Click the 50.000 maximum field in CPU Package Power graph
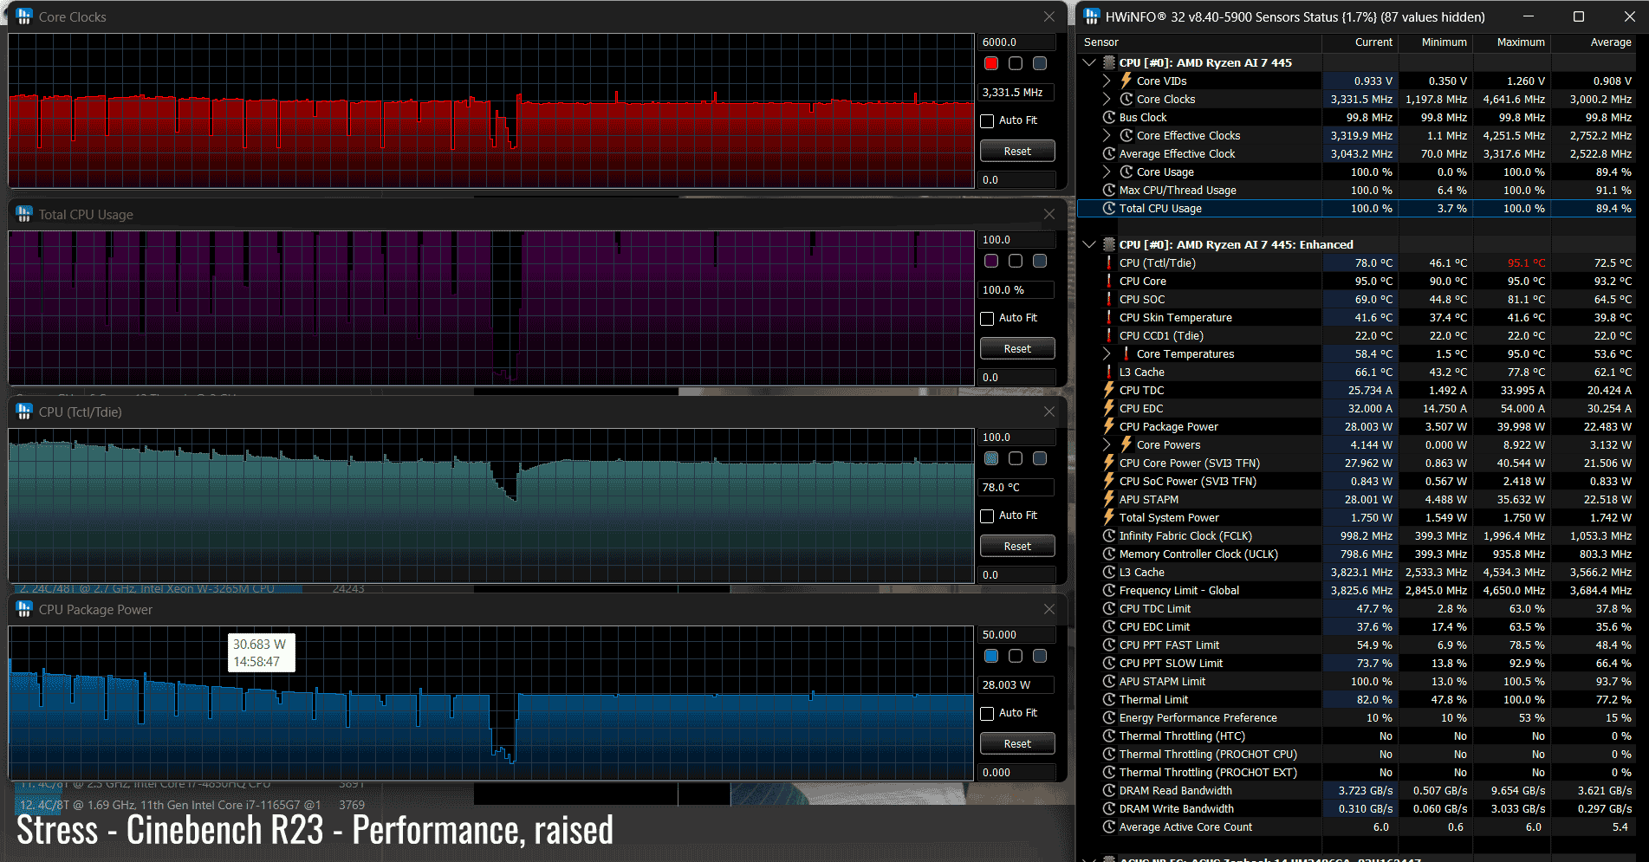Image resolution: width=1649 pixels, height=862 pixels. click(x=1017, y=634)
